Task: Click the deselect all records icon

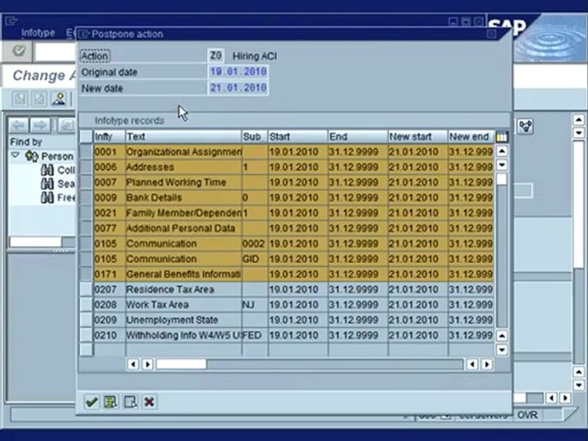Action: coord(130,402)
